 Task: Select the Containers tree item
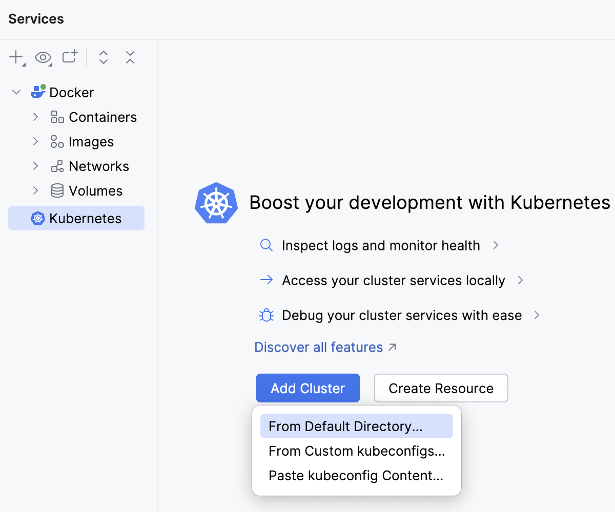pyautogui.click(x=102, y=117)
